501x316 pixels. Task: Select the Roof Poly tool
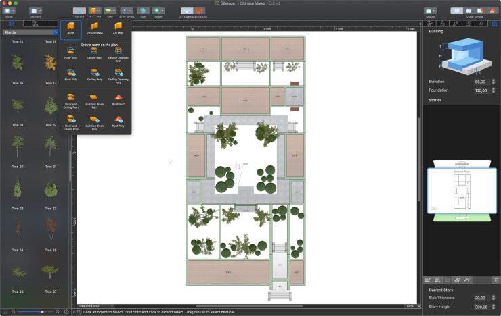[118, 121]
